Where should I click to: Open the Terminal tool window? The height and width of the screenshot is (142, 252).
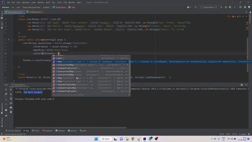pos(60,131)
